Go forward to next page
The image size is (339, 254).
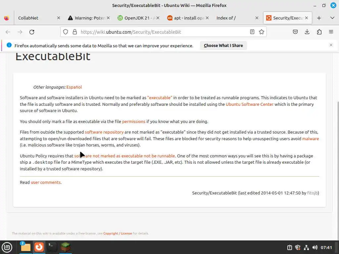(x=20, y=32)
